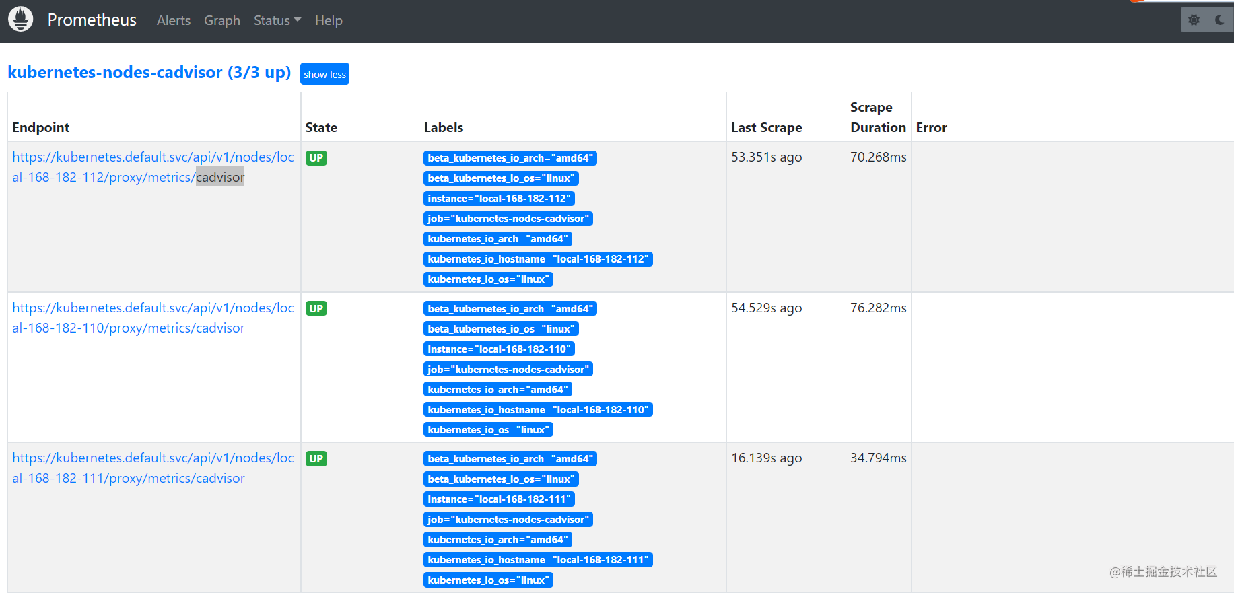Click 16.139s ago last scrape value

tap(767, 458)
